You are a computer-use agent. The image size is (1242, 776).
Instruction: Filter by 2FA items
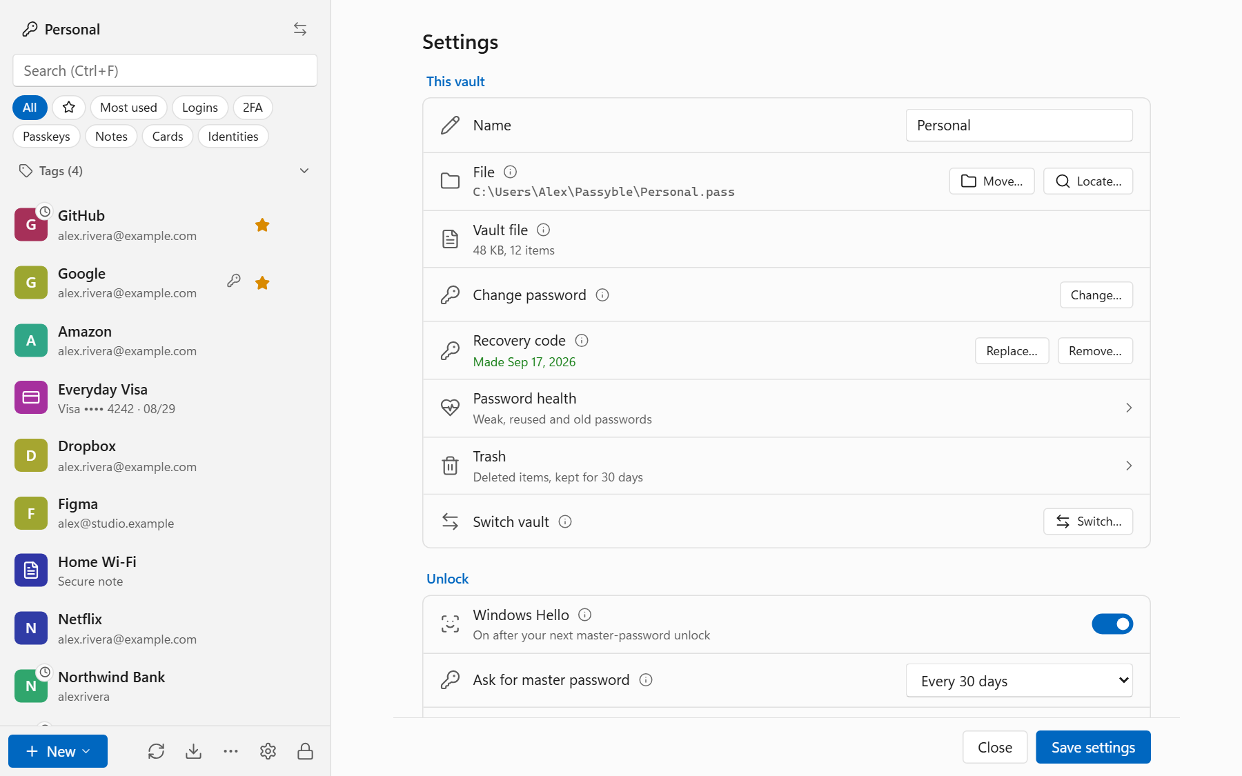(x=253, y=108)
